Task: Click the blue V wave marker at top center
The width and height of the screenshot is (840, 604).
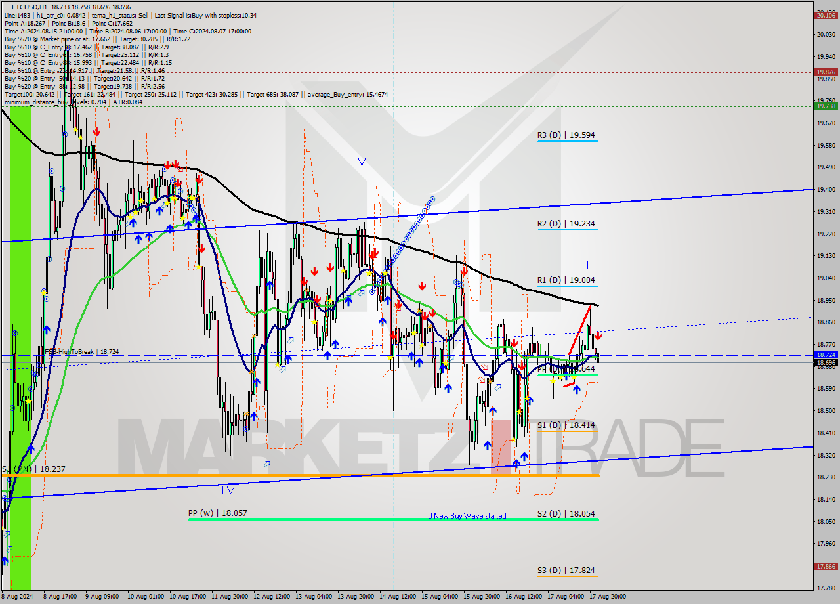Action: tap(363, 162)
